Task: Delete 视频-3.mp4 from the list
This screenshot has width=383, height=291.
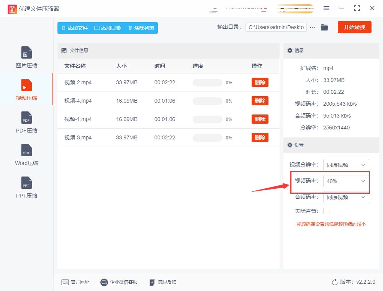Action: coord(260,137)
